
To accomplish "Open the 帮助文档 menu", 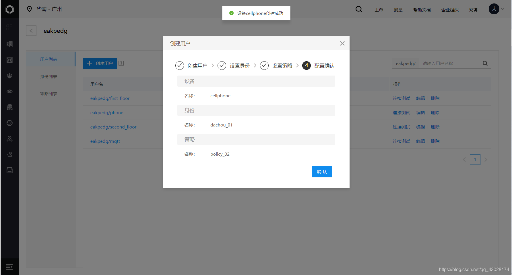I will tap(422, 10).
